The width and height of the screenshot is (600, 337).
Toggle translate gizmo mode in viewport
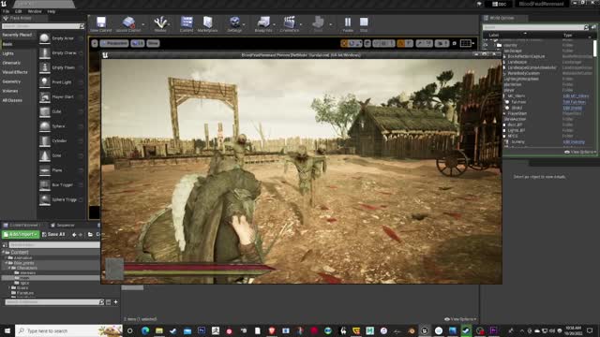[x=344, y=43]
